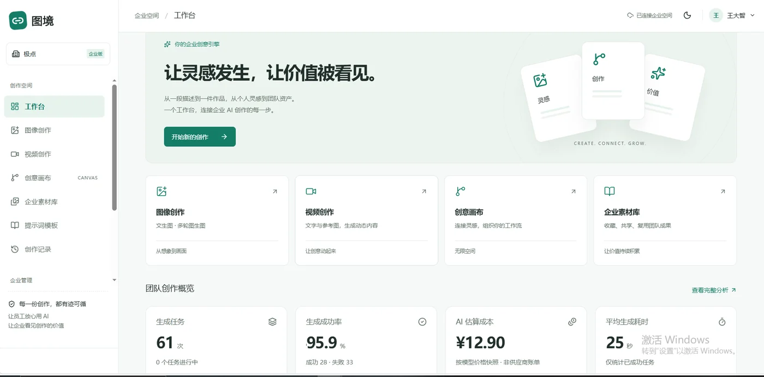Click the 视频创作 card camera icon
Screen dimensions: 764x377
[311, 192]
